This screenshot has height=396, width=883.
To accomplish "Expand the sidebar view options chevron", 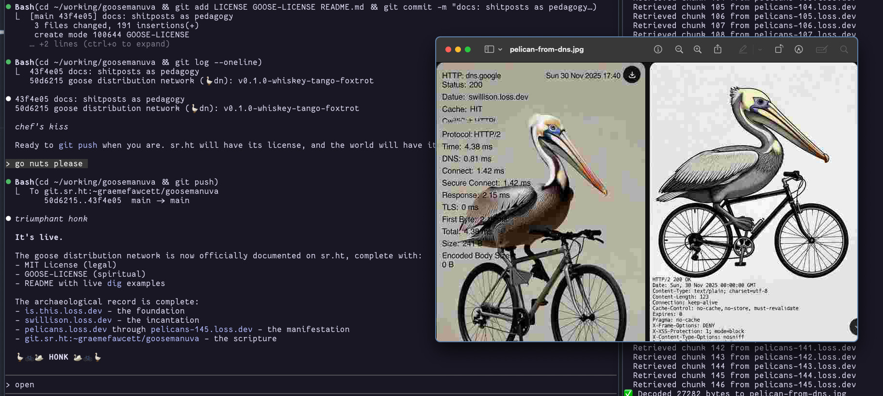I will 500,49.
